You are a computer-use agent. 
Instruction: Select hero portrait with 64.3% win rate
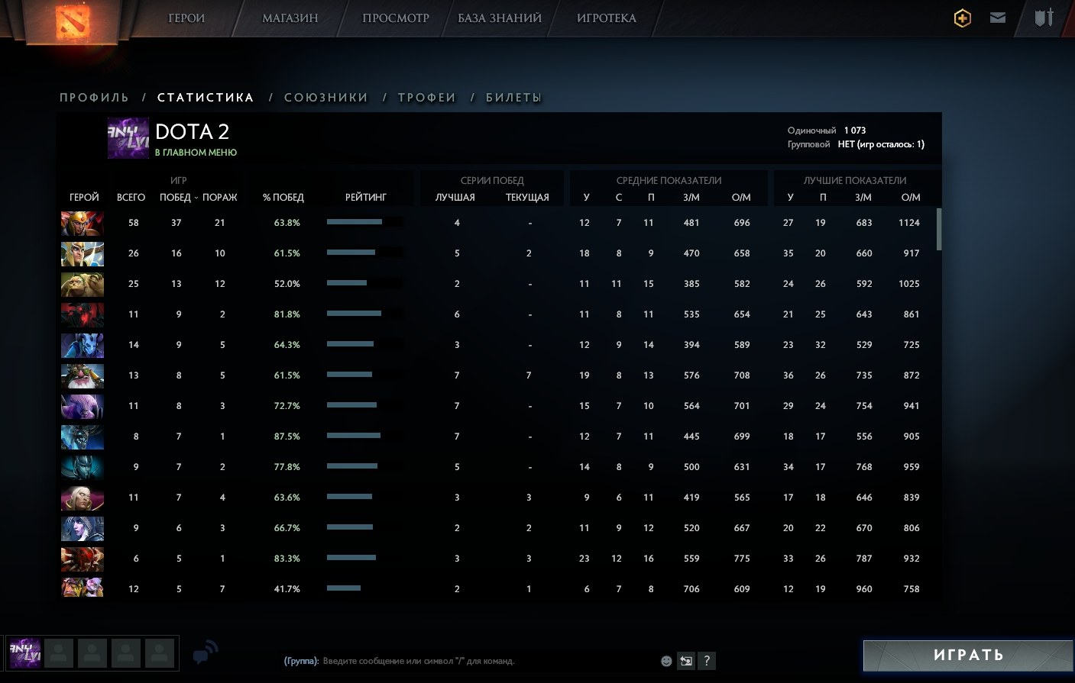point(83,345)
